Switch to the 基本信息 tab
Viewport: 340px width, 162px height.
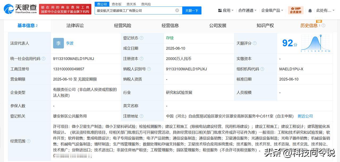click(x=27, y=26)
